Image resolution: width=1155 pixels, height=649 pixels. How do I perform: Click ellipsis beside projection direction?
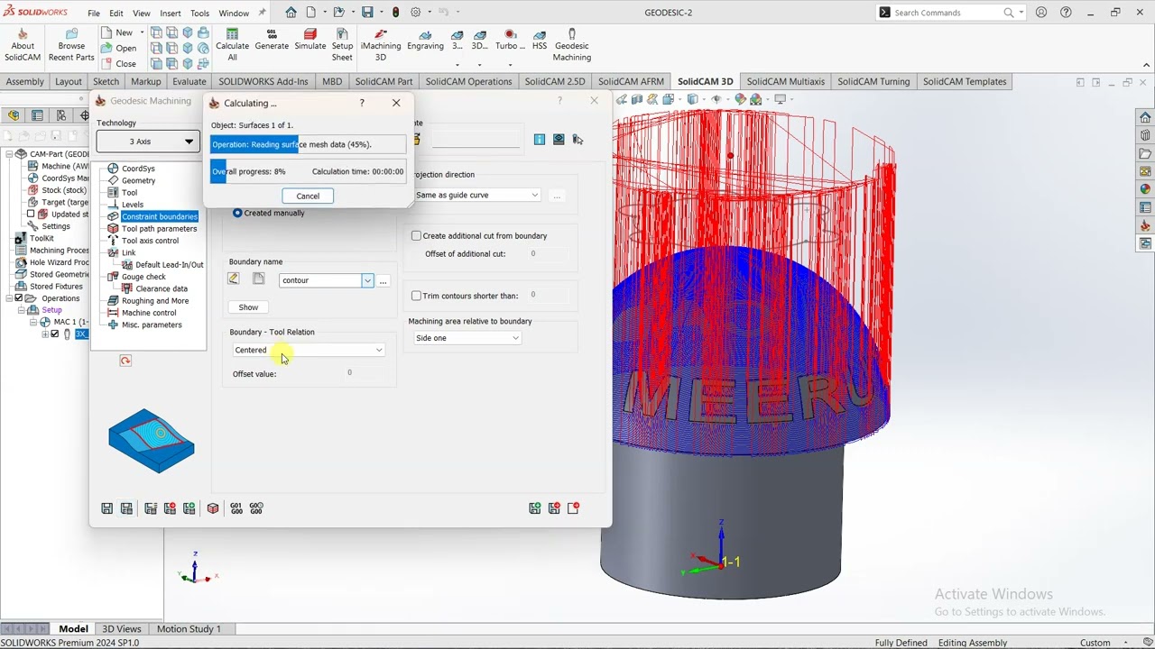coord(557,196)
